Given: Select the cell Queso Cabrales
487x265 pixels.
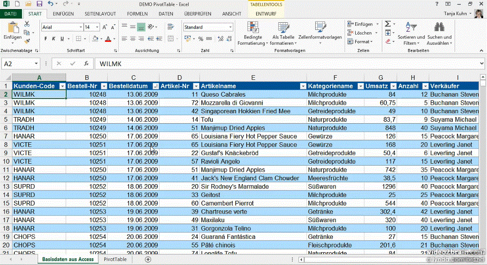Looking at the screenshot, I should click(x=253, y=94).
